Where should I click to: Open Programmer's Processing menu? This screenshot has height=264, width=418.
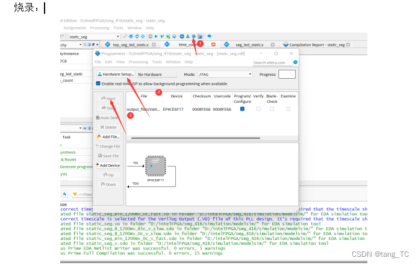[139, 62]
